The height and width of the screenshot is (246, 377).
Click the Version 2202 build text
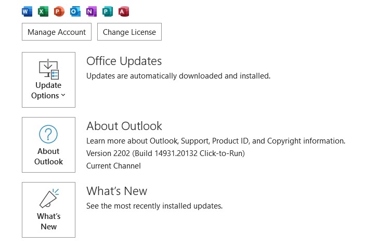(x=165, y=153)
